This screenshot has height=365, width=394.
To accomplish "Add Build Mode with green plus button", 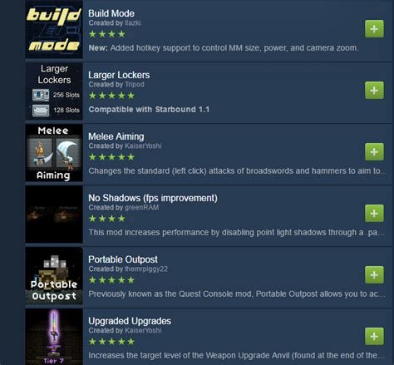I will (x=374, y=29).
